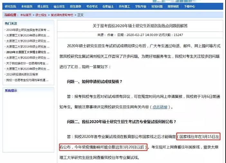Click the 点此链接 hyperlink in the answer
This screenshot has height=163, width=226.
coord(160,107)
